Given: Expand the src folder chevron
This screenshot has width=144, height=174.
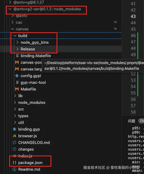Looking at the screenshot, I should pyautogui.click(x=15, y=109).
